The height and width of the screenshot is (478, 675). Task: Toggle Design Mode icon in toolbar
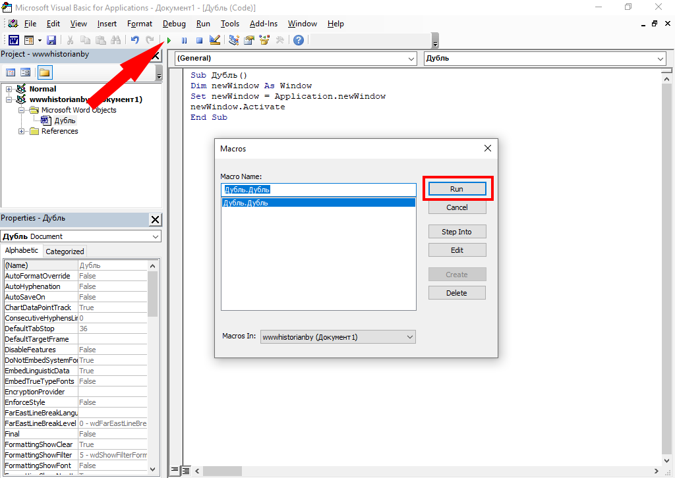(214, 40)
